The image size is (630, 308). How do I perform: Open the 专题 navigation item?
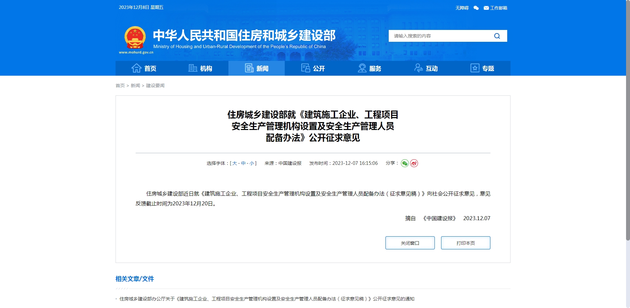[482, 68]
